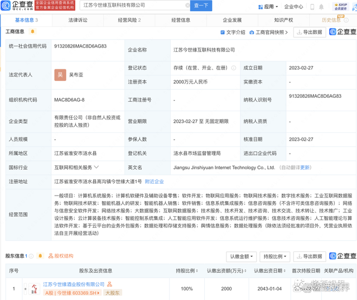
Task: Click the 查一下 search button
Action: coord(201,6)
